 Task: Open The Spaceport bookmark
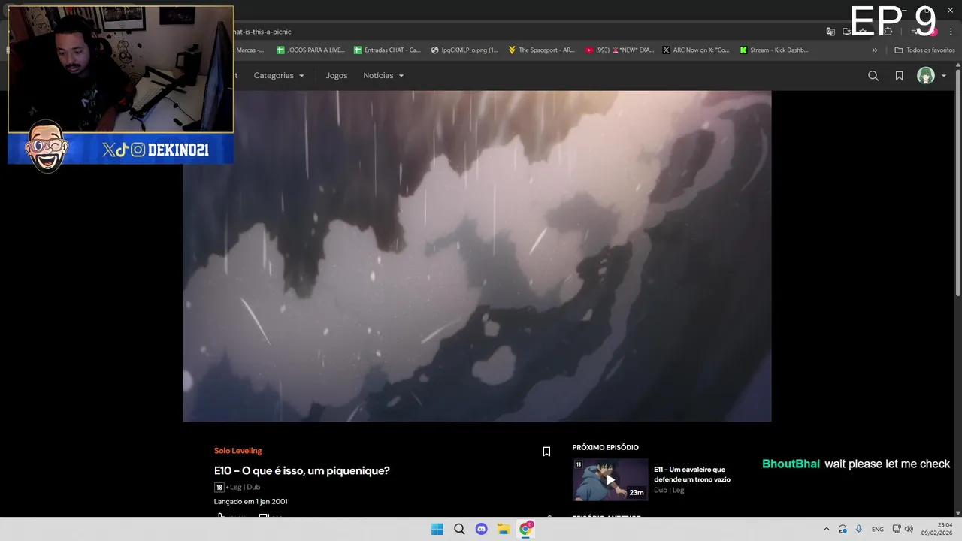541,50
